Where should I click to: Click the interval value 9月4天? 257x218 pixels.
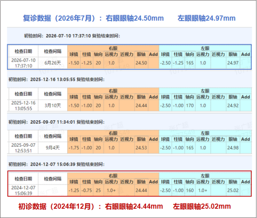(53, 148)
